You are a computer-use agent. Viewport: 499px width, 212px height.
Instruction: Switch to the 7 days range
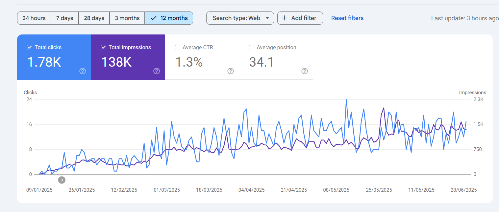64,18
